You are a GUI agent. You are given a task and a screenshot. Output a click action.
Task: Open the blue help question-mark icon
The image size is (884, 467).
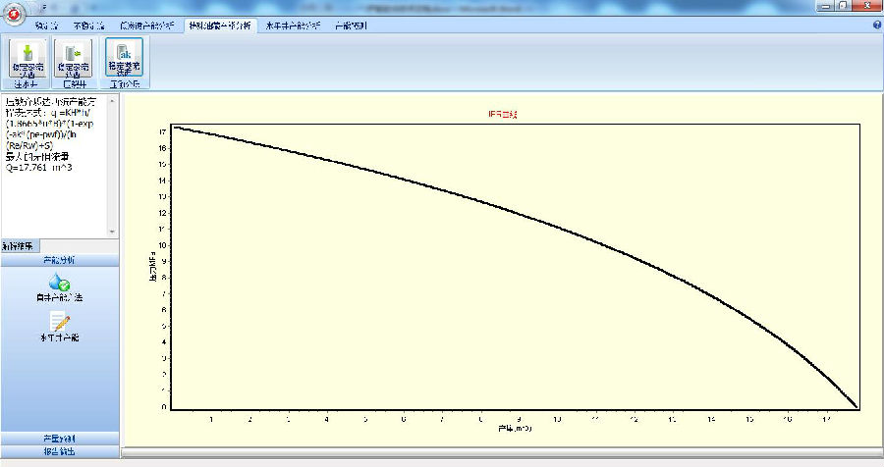point(877,26)
